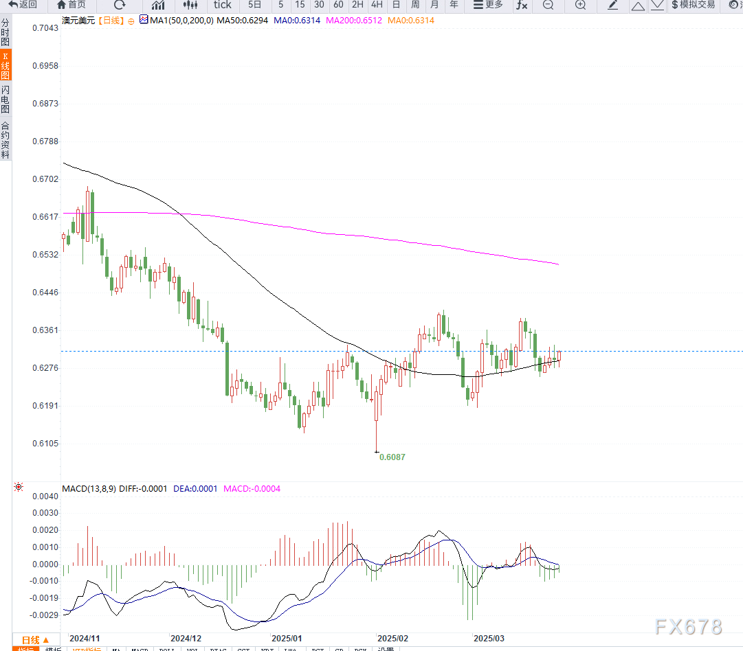The image size is (743, 651).
Task: Open the 更多 more menu
Action: tap(488, 5)
